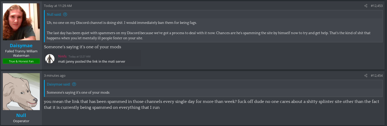Jump to quoted post via Null's arrow icon
The image size is (387, 126).
[65, 14]
